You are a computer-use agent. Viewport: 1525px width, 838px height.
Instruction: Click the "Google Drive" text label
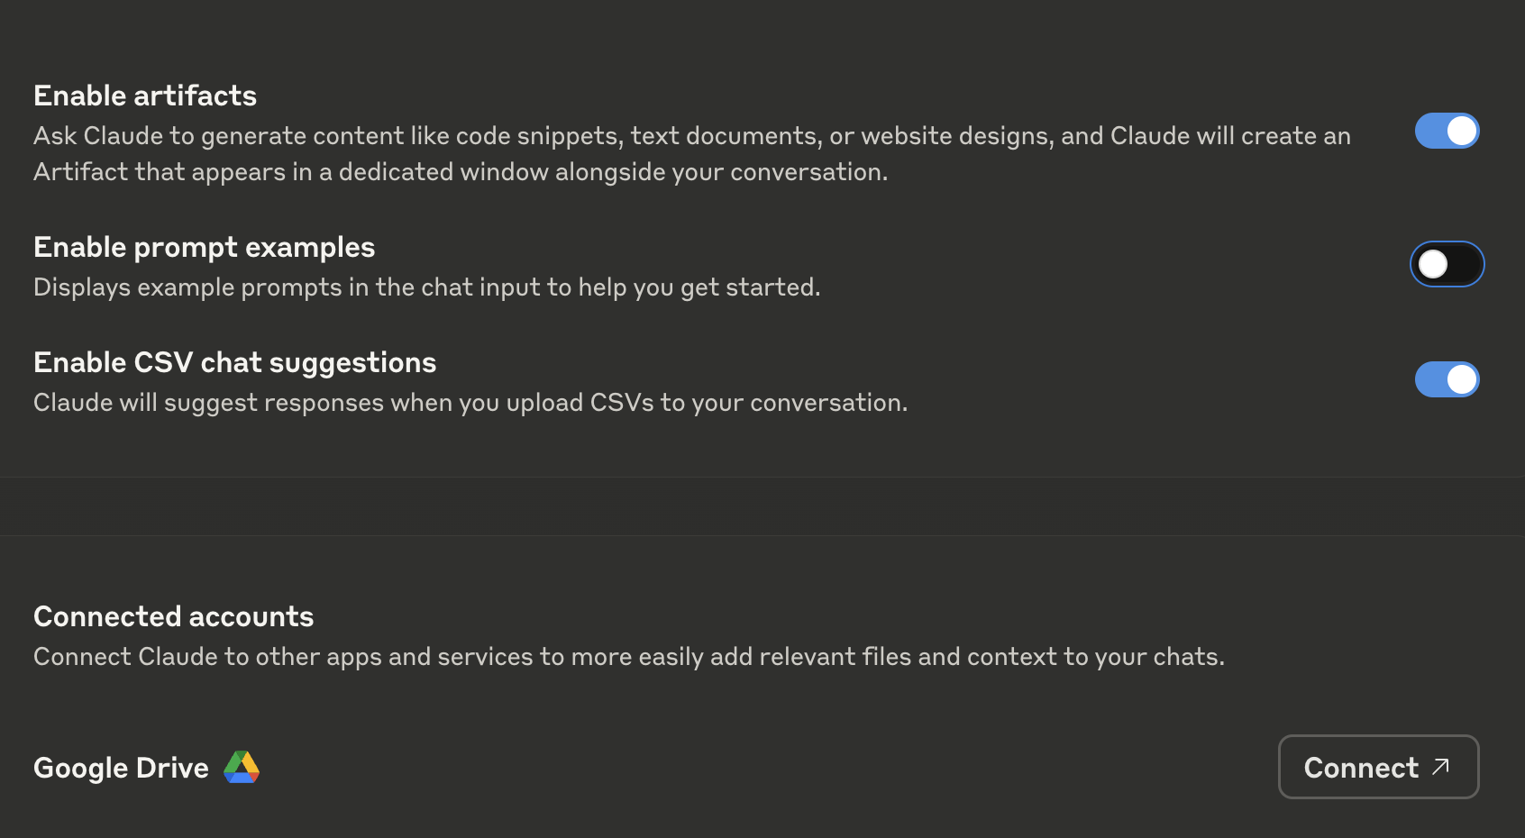point(121,768)
